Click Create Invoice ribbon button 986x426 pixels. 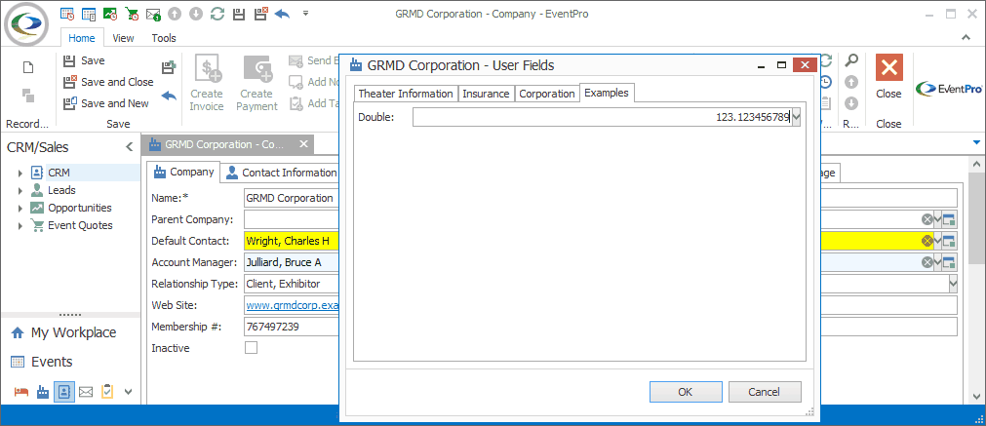click(x=207, y=84)
